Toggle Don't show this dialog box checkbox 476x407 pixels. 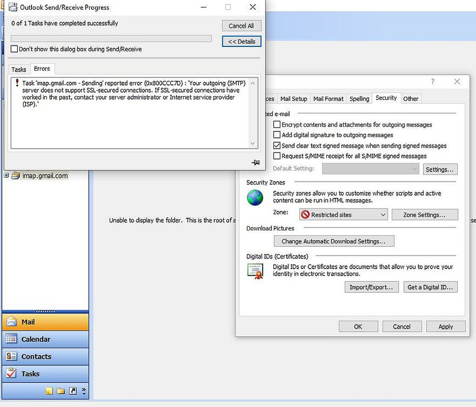(x=14, y=49)
